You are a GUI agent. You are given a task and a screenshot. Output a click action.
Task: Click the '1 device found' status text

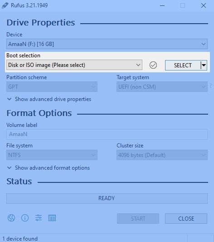pos(20,239)
